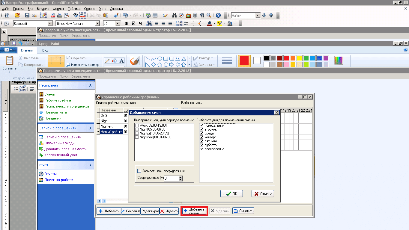The width and height of the screenshot is (409, 230).
Task: Click the Undo arrow icon
Action: pyautogui.click(x=125, y=15)
